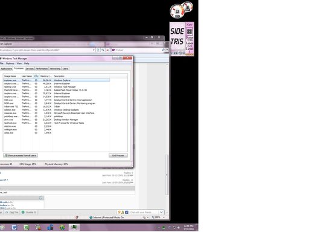Select the Processes tab
Screen dimensions: 309x232
(19, 68)
